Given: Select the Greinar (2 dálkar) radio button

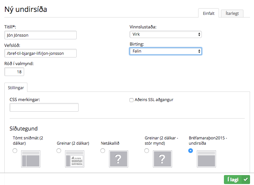Looking at the screenshot, I should coord(59,151).
